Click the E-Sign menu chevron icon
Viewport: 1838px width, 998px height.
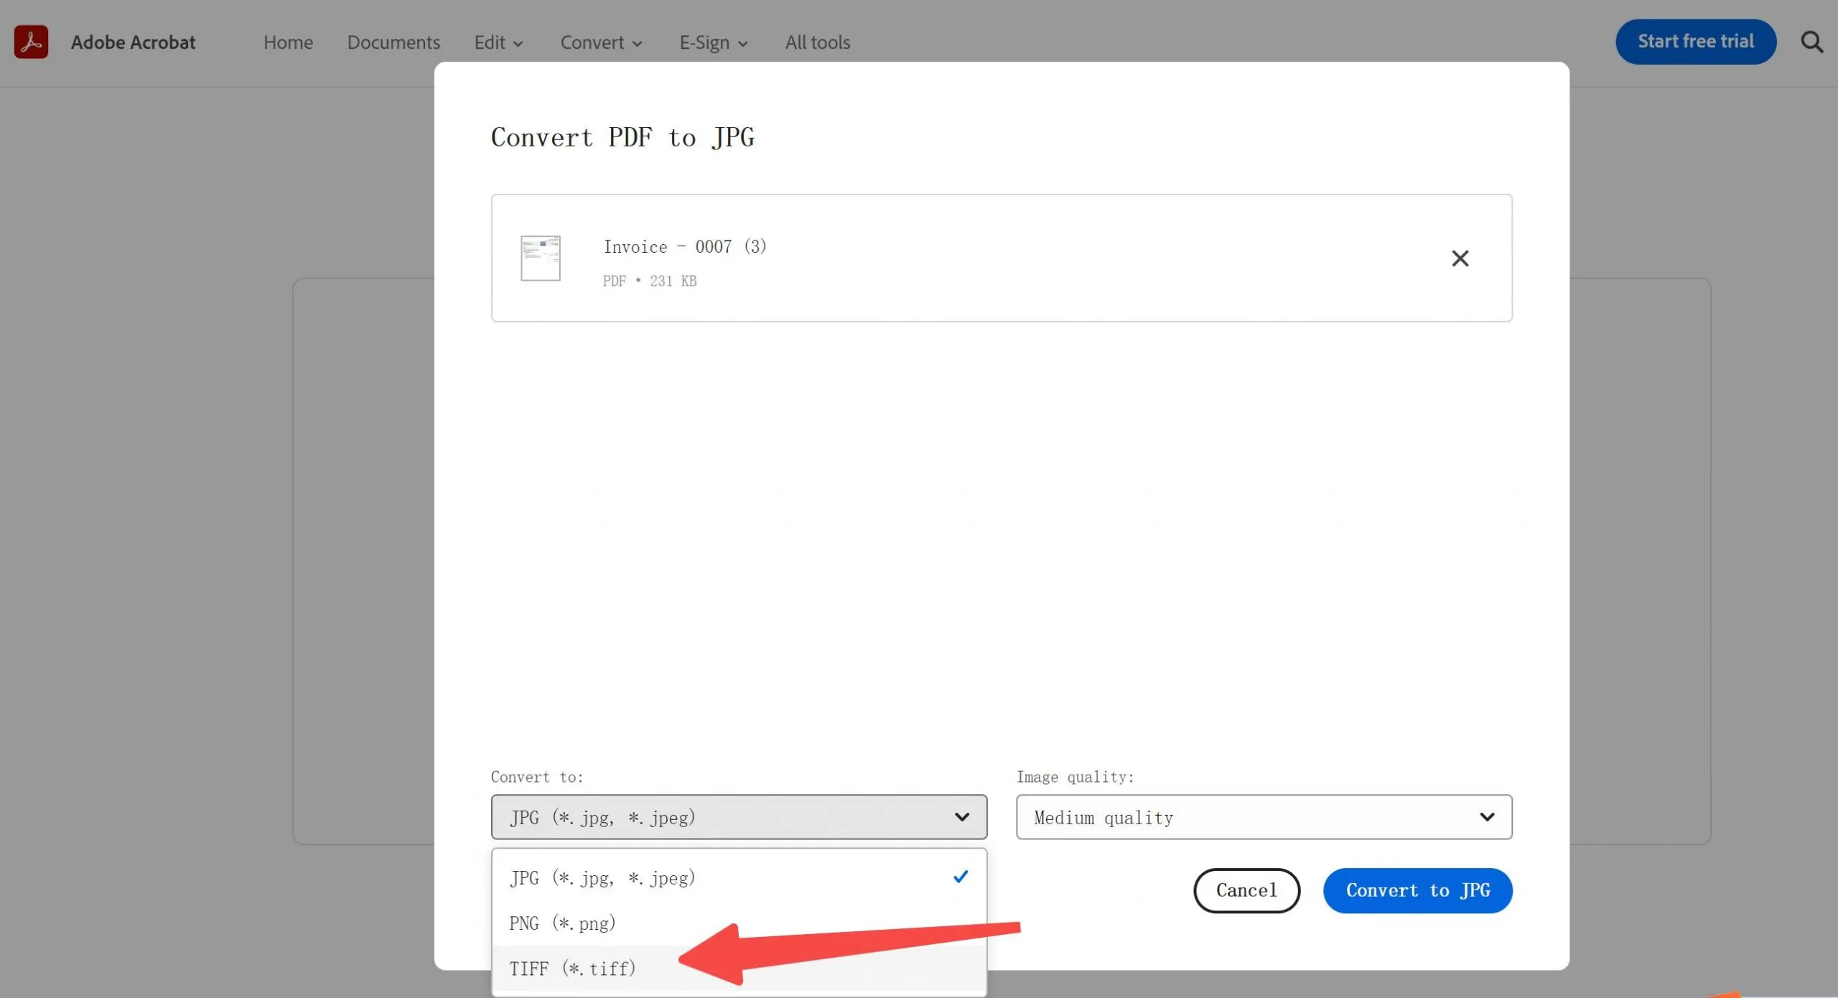744,43
